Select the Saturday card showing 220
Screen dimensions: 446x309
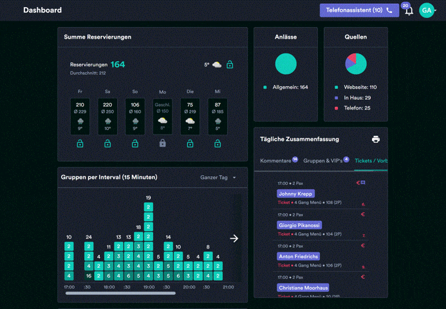click(107, 117)
